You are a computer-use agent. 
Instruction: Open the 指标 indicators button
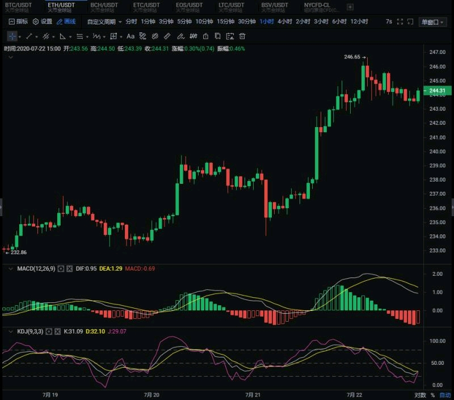pyautogui.click(x=18, y=22)
